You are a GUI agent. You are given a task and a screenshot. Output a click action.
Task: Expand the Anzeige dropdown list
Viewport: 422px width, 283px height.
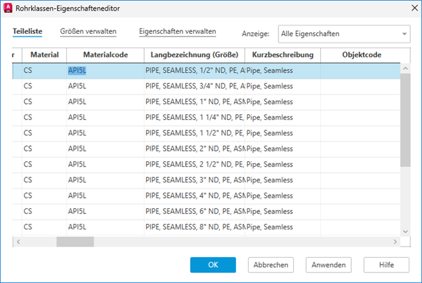pyautogui.click(x=404, y=34)
